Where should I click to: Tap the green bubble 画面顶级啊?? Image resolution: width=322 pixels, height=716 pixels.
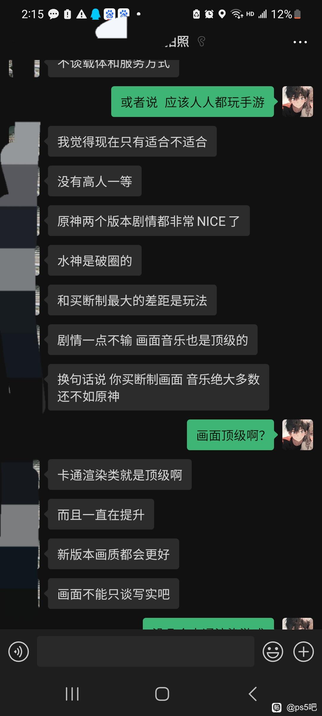pos(230,435)
